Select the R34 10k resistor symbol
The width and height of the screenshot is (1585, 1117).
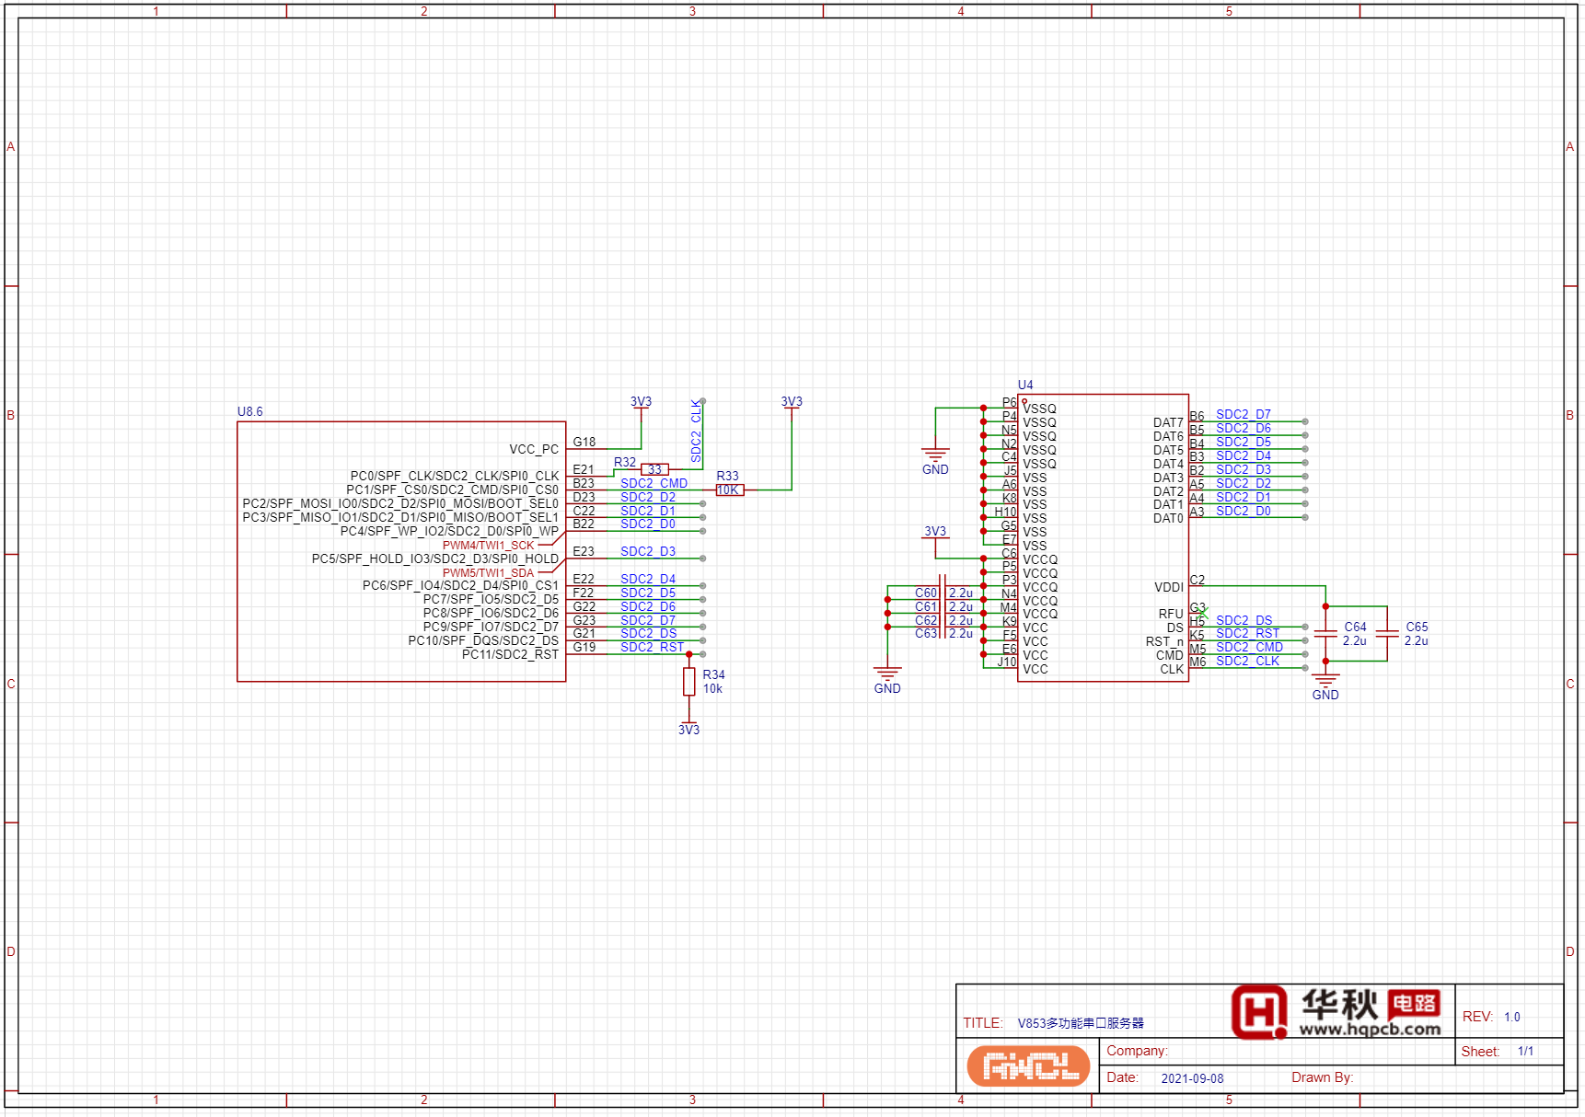pos(688,682)
